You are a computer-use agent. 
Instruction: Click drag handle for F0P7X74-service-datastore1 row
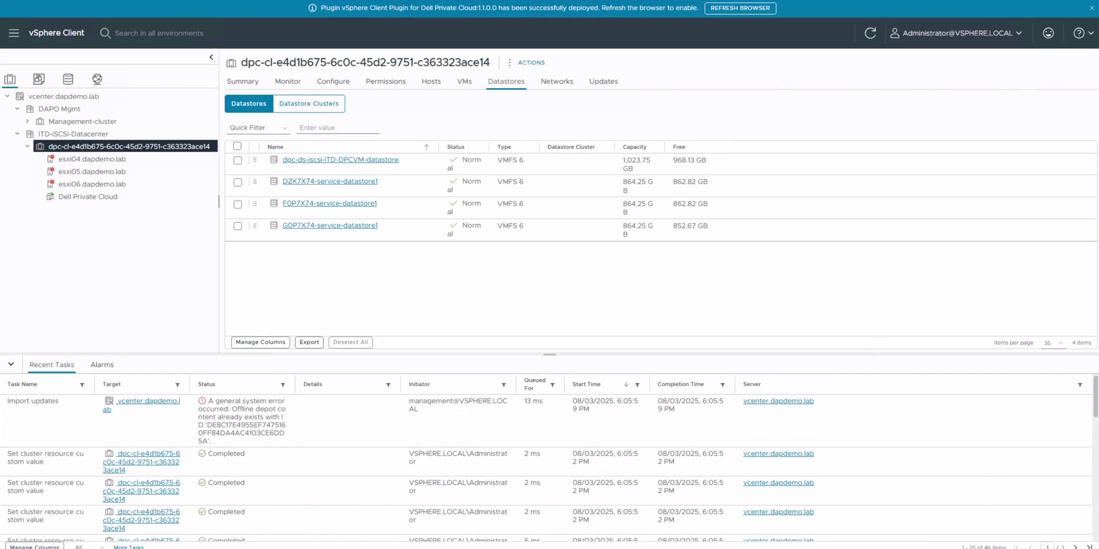(255, 203)
